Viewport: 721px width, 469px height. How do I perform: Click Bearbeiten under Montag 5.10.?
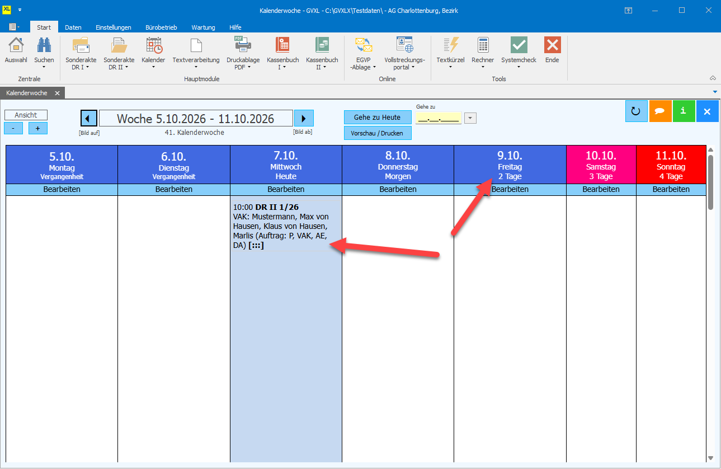click(x=62, y=189)
